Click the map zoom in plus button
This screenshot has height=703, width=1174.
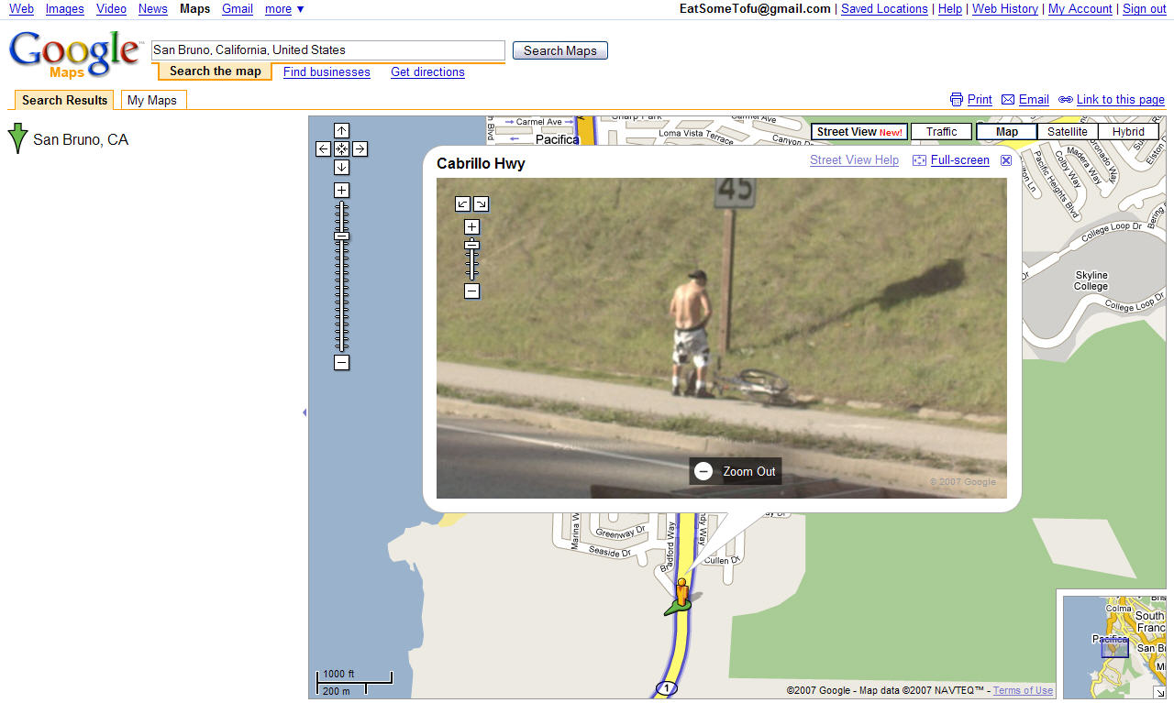point(341,191)
